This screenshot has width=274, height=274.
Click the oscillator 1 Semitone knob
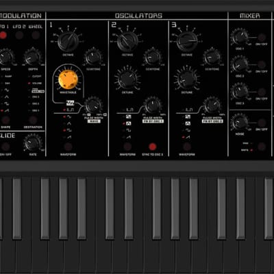[x=93, y=57]
